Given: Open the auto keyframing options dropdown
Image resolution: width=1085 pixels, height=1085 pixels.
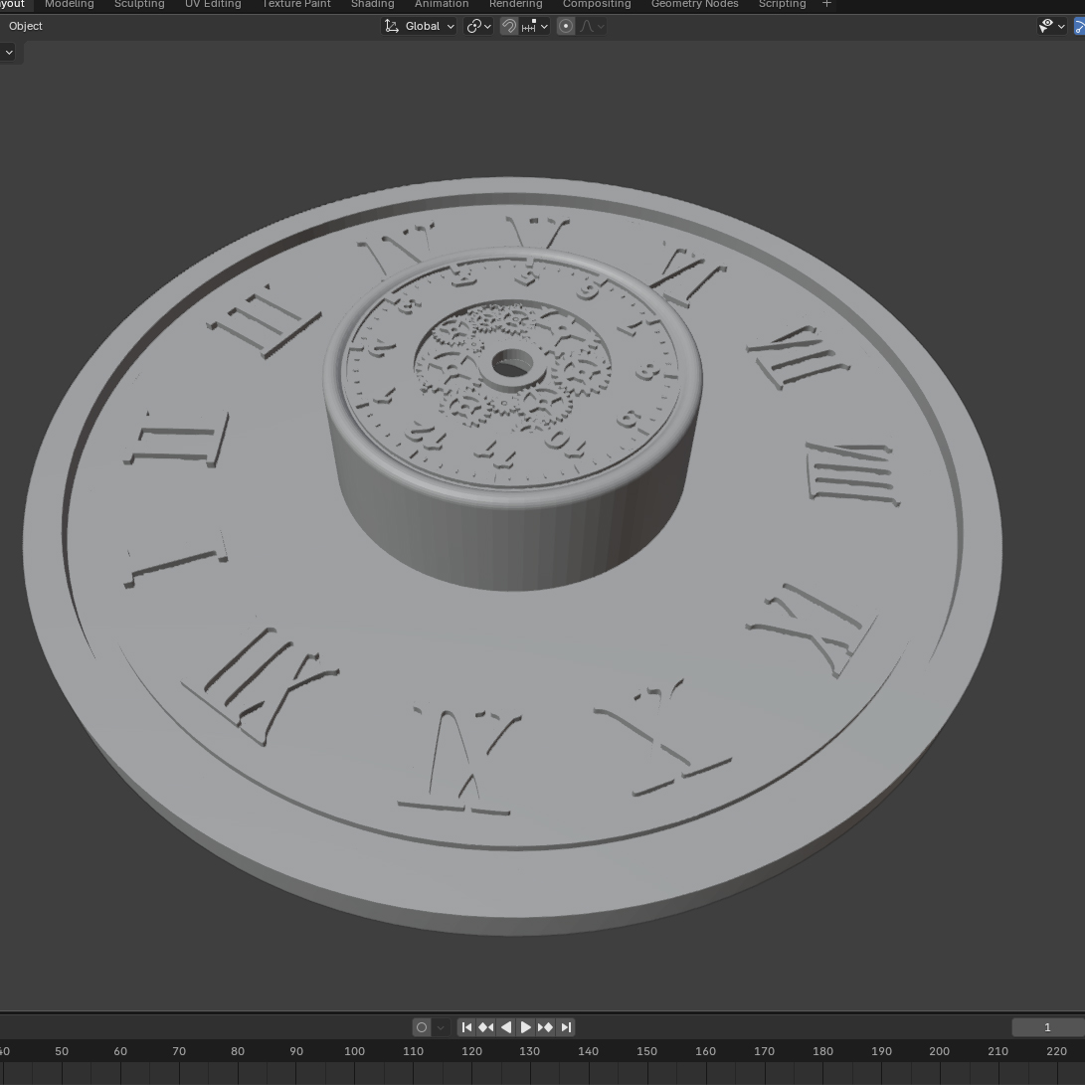Looking at the screenshot, I should [441, 1027].
